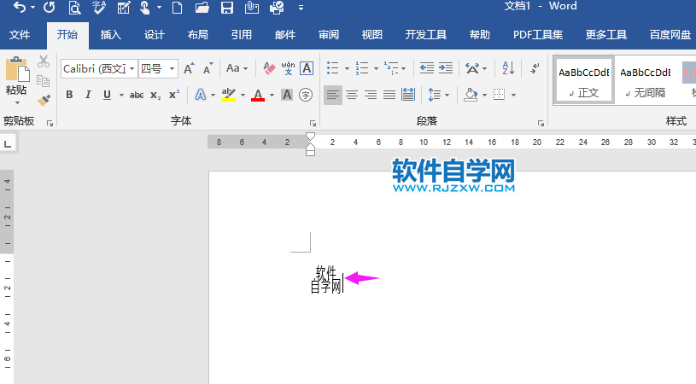Image resolution: width=696 pixels, height=384 pixels.
Task: Set Align Right paragraph alignment
Action: pyautogui.click(x=371, y=95)
